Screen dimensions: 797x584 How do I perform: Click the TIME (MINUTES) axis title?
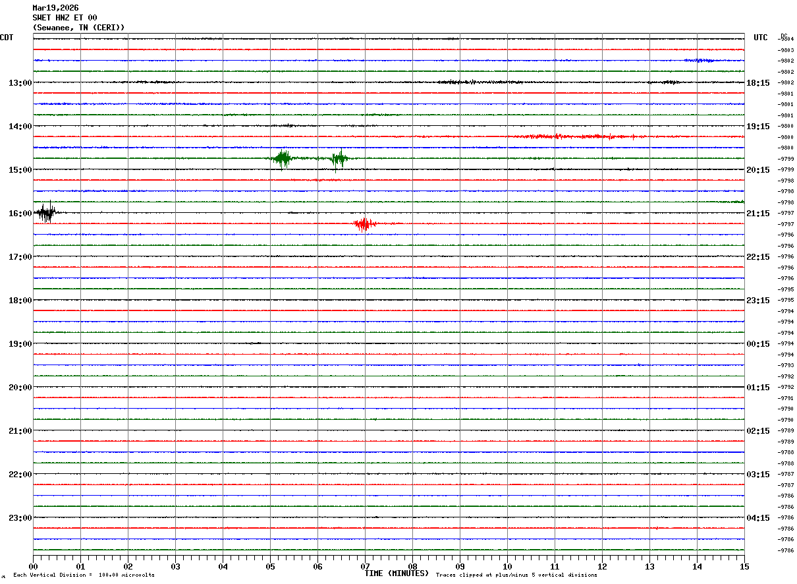pyautogui.click(x=397, y=573)
